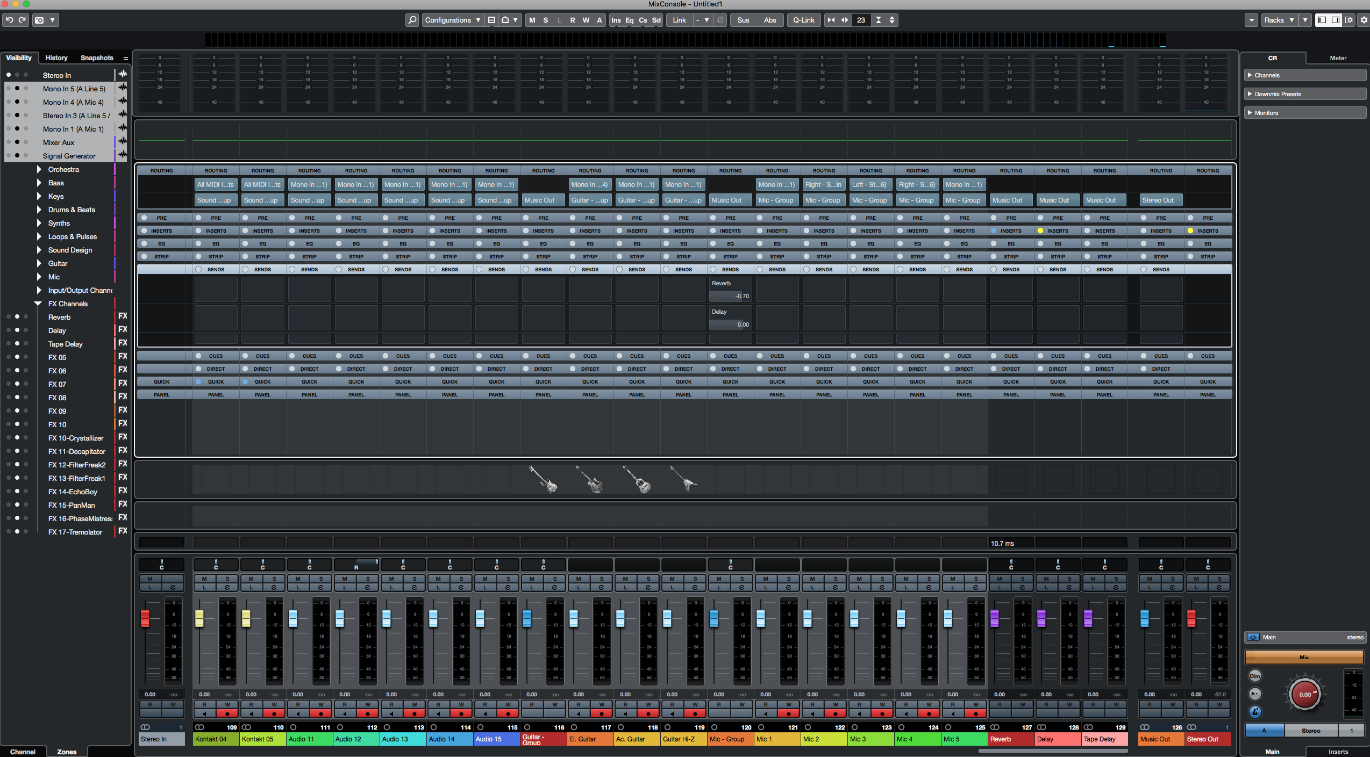Enable record on the Audio 11 channel
This screenshot has width=1370, height=757.
click(x=320, y=714)
